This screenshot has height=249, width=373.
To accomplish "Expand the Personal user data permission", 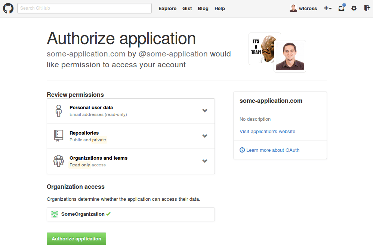I will (205, 110).
